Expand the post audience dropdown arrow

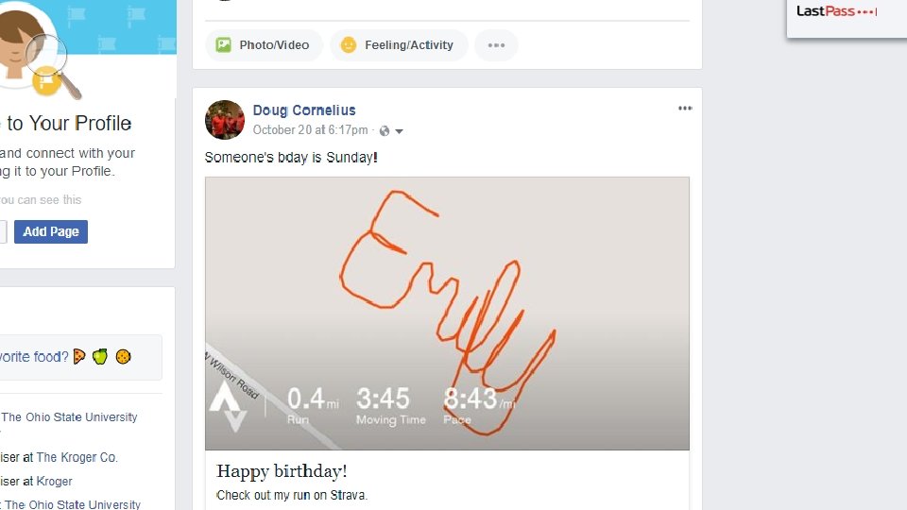(x=399, y=131)
